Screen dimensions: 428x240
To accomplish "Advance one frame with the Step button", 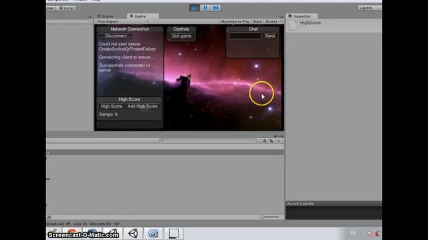I will pyautogui.click(x=215, y=8).
